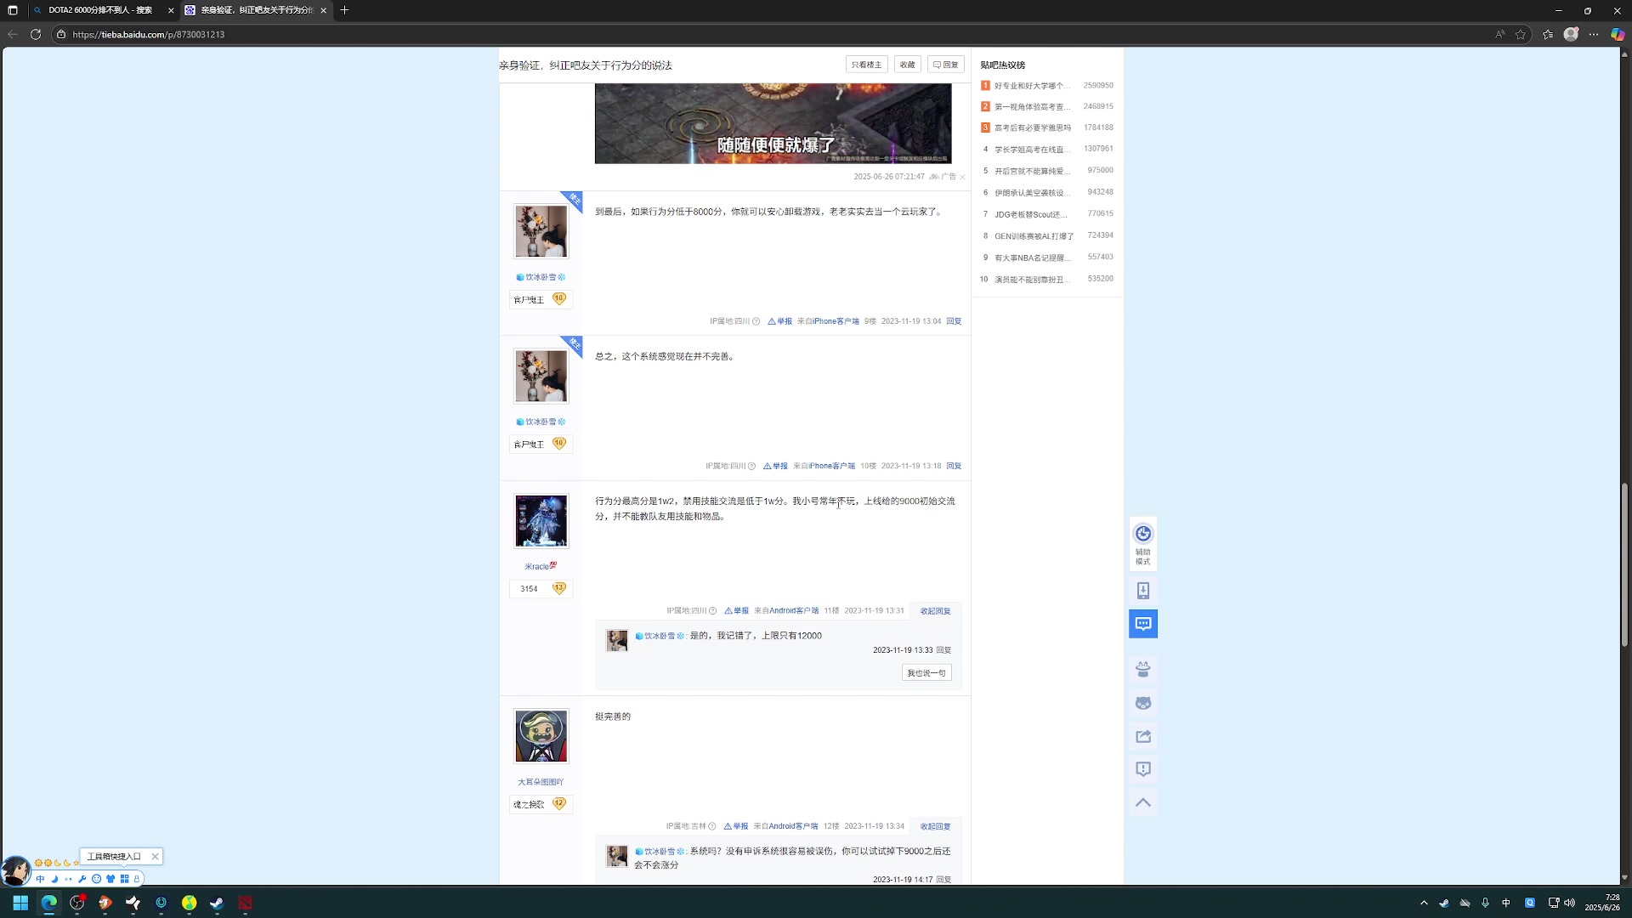
Task: Open username 大耳朵图图吖 profile link
Action: coord(541,782)
